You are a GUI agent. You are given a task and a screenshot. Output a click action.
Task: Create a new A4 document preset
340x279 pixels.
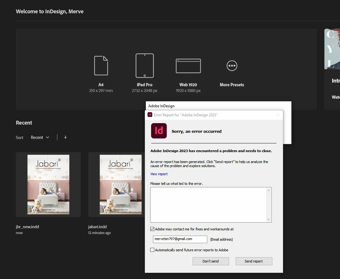pos(101,65)
